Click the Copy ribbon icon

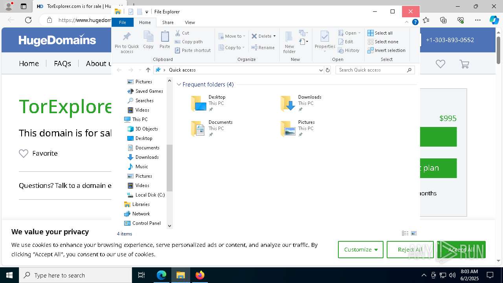pyautogui.click(x=148, y=40)
